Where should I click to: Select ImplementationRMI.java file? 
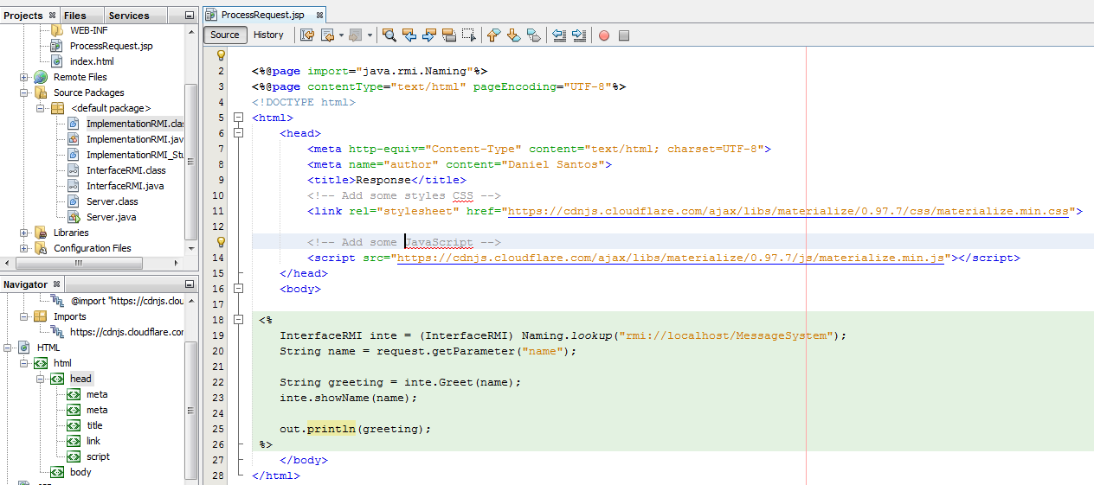[135, 139]
